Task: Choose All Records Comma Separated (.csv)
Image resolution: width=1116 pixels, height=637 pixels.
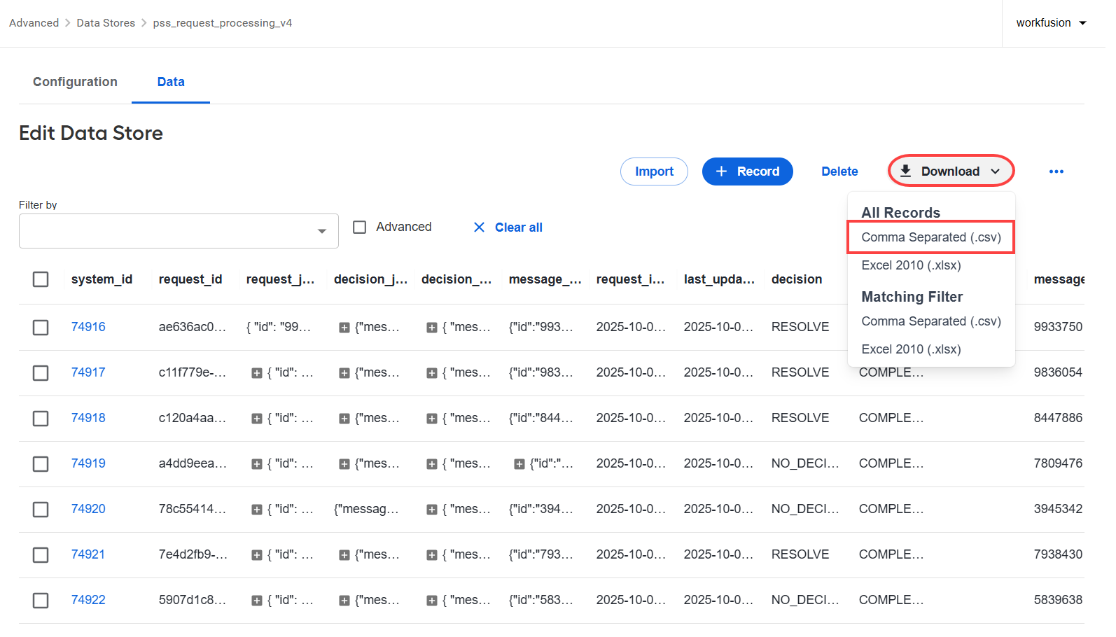Action: [931, 237]
